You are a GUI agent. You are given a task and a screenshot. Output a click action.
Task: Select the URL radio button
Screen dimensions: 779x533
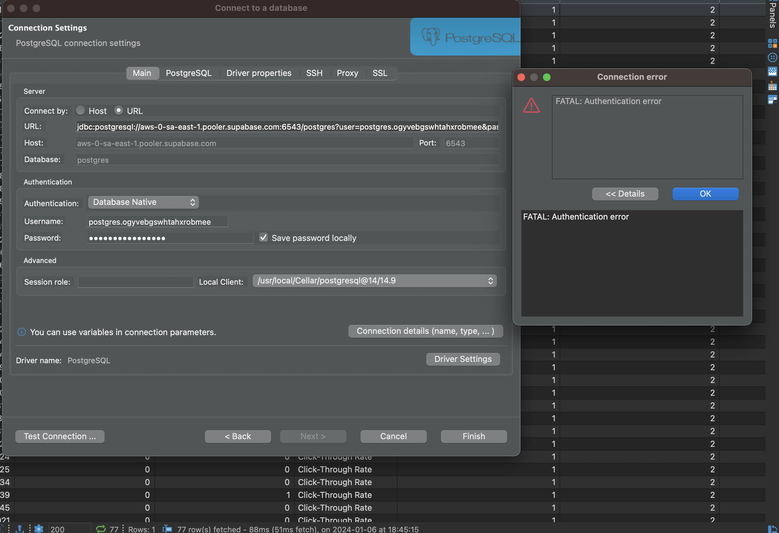[x=119, y=110]
